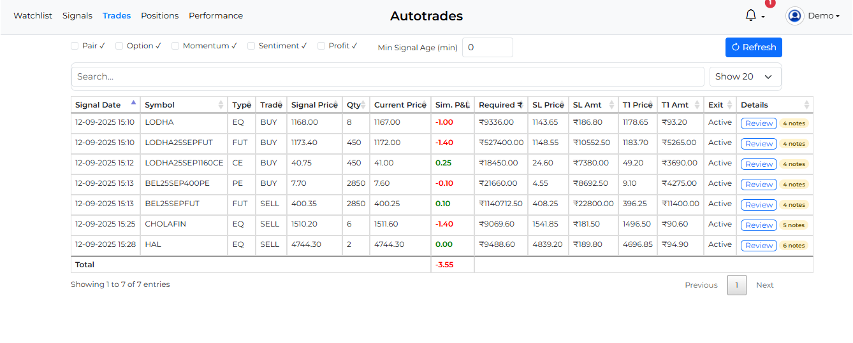
Task: Sort table by Signal Price column
Action: [x=314, y=105]
